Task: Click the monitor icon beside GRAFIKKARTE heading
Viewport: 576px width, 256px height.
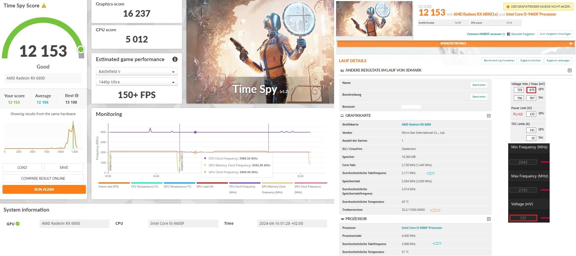Action: click(x=342, y=116)
